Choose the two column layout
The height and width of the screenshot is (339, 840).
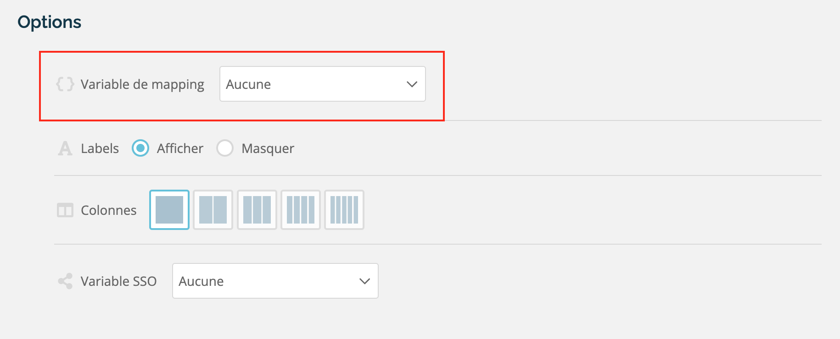[x=213, y=210]
